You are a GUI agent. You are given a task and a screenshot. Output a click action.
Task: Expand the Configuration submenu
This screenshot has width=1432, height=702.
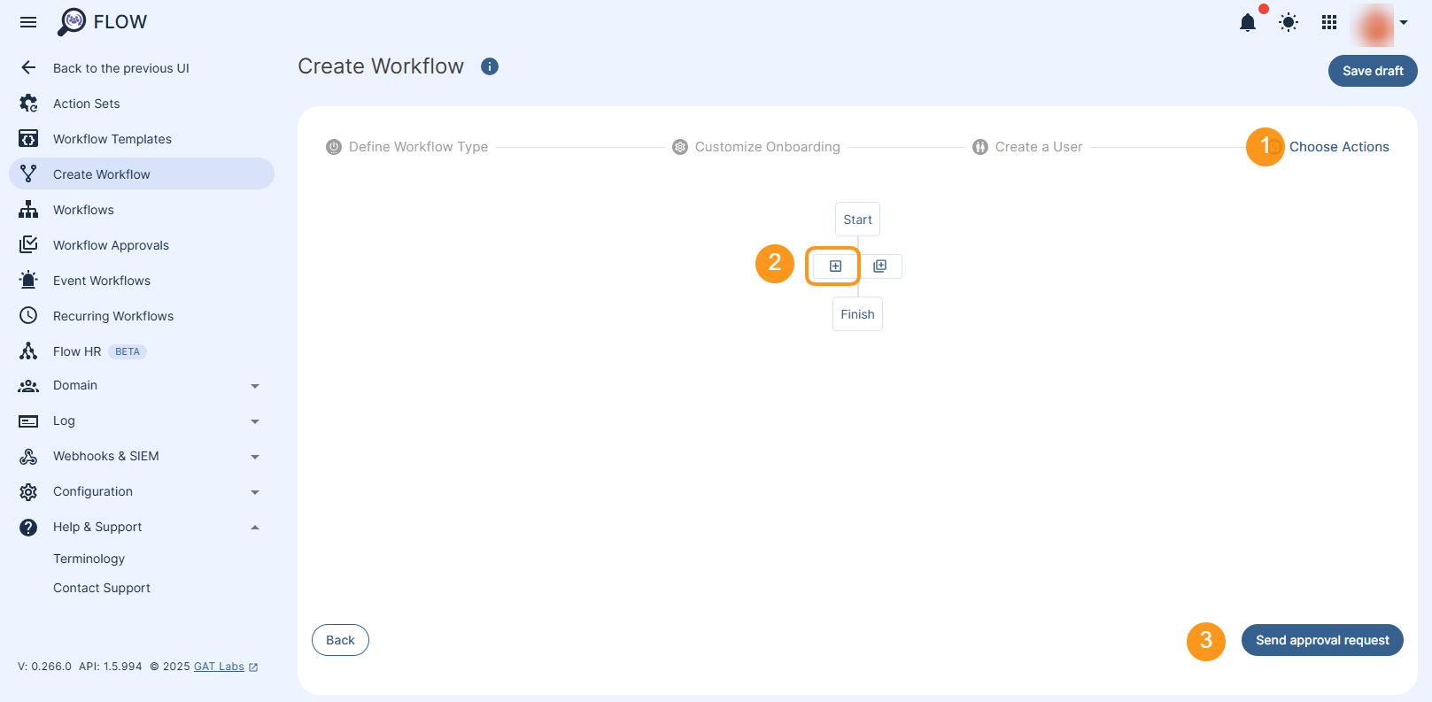255,492
